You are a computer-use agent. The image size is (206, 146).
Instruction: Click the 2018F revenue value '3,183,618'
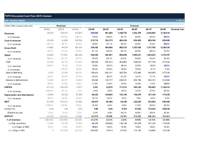coord(165,33)
